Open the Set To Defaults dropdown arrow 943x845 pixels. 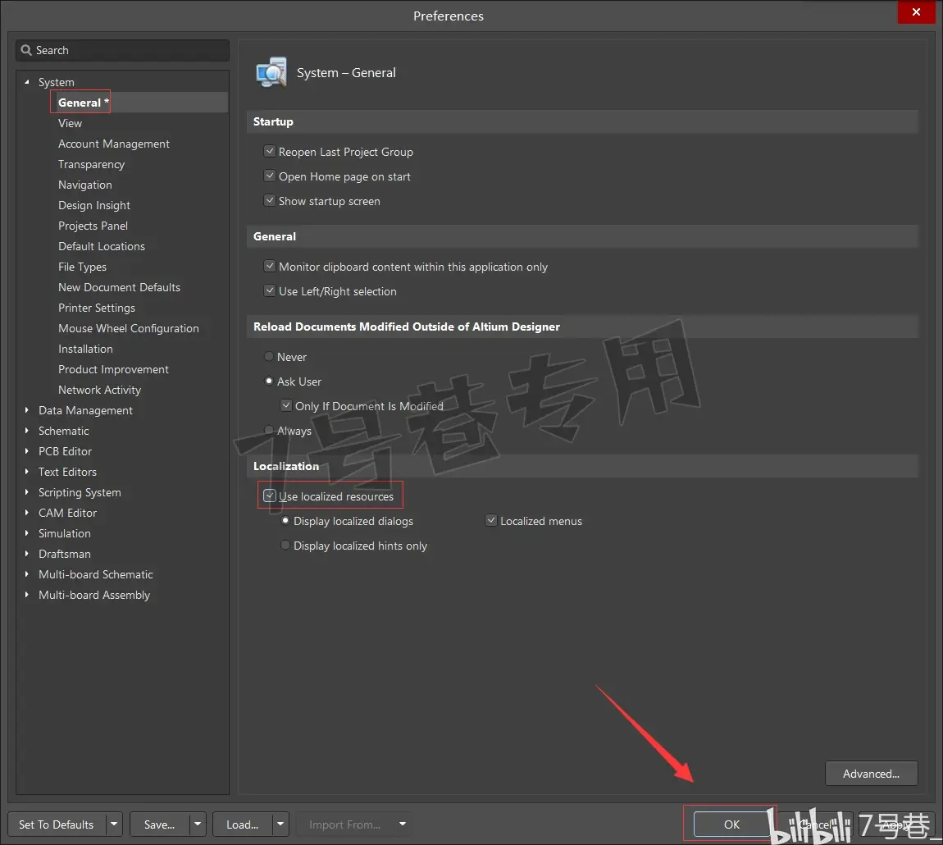(x=114, y=824)
